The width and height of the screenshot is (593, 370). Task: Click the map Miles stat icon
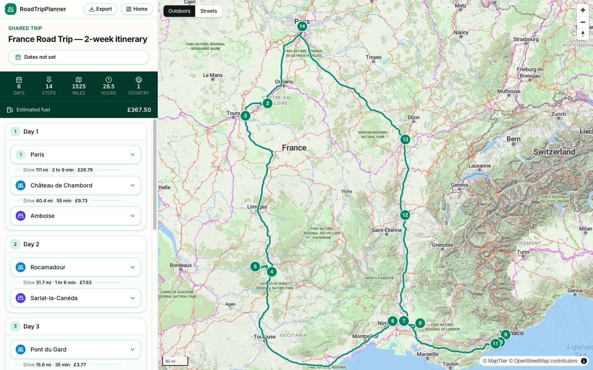(79, 79)
